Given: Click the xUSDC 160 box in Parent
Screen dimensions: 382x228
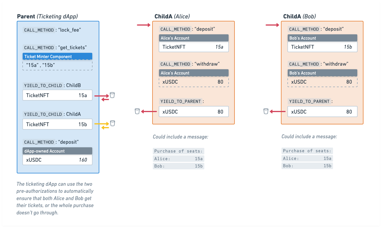Looking at the screenshot, I should pyautogui.click(x=57, y=160).
